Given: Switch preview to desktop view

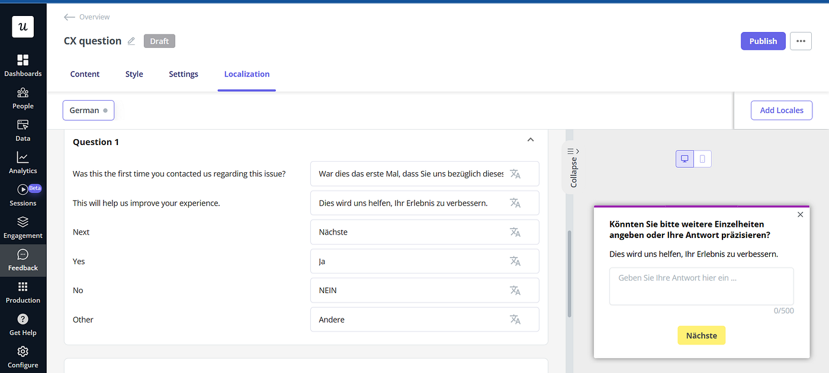Looking at the screenshot, I should click(x=685, y=159).
